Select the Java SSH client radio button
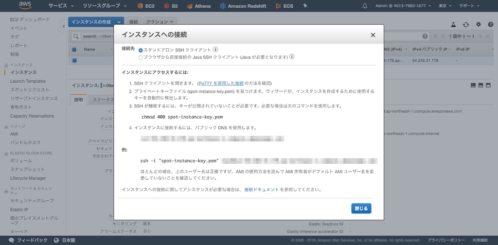The image size is (498, 245). 141,57
